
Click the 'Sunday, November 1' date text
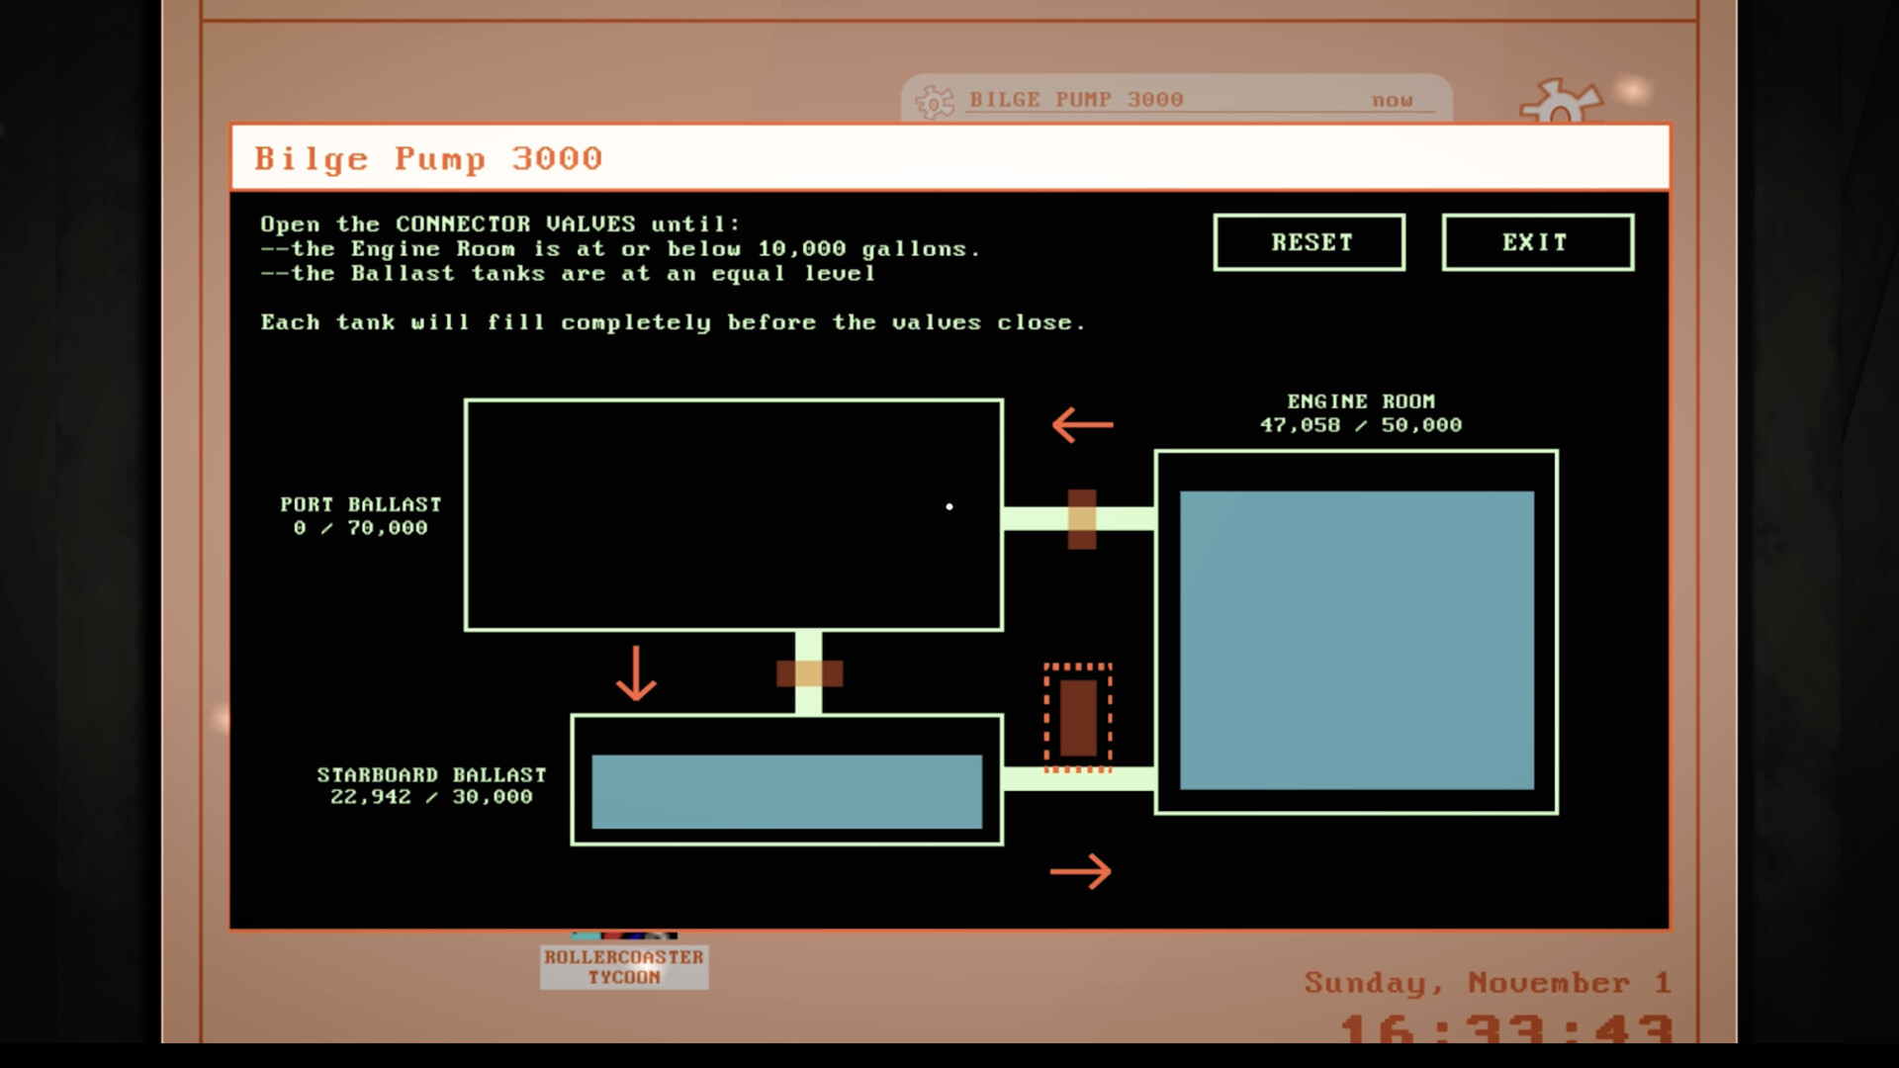click(x=1488, y=983)
